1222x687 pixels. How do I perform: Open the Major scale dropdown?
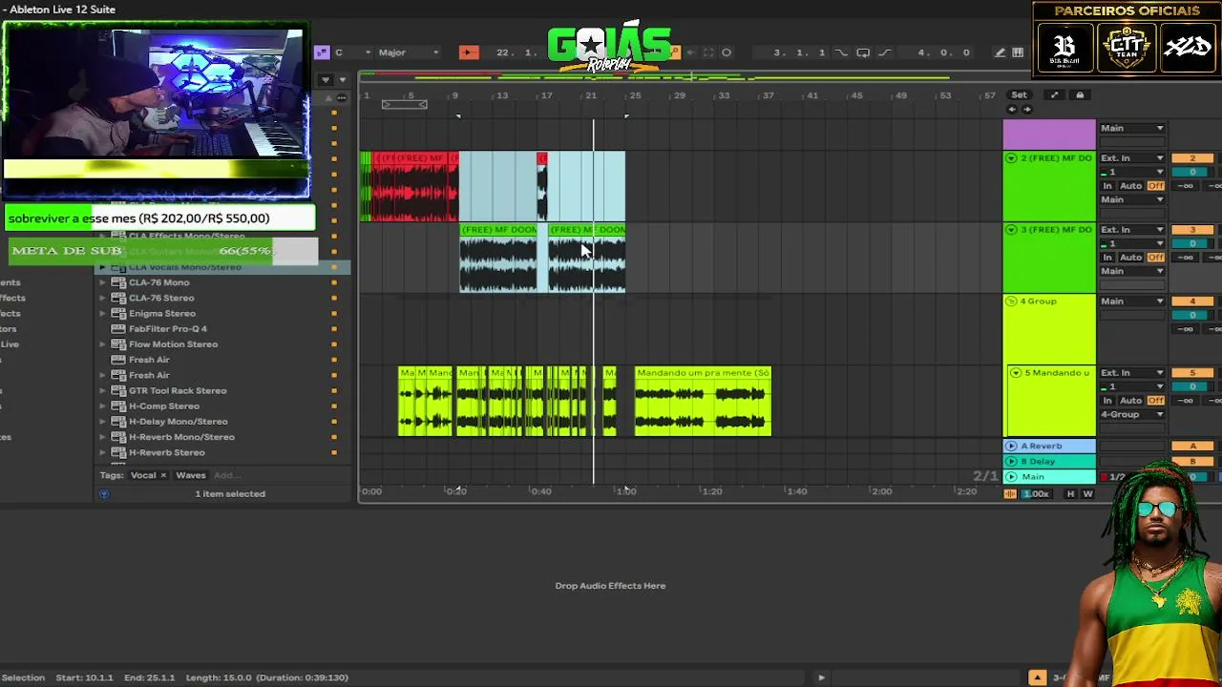click(409, 52)
